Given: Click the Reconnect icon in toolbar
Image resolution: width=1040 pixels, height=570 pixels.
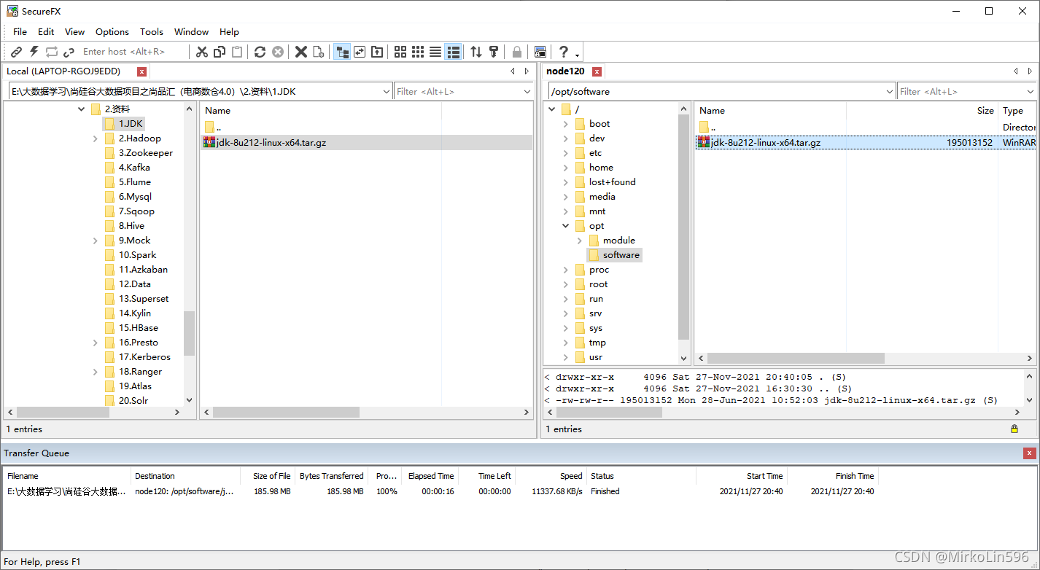Looking at the screenshot, I should (x=51, y=52).
